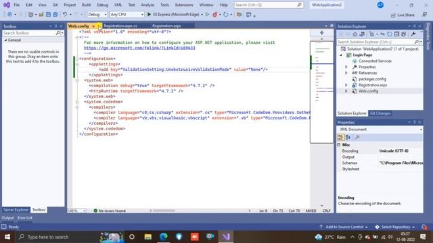Screen dimensions: 433x243
Task: Switch Solution Explorer views icon
Action: coord(362,34)
